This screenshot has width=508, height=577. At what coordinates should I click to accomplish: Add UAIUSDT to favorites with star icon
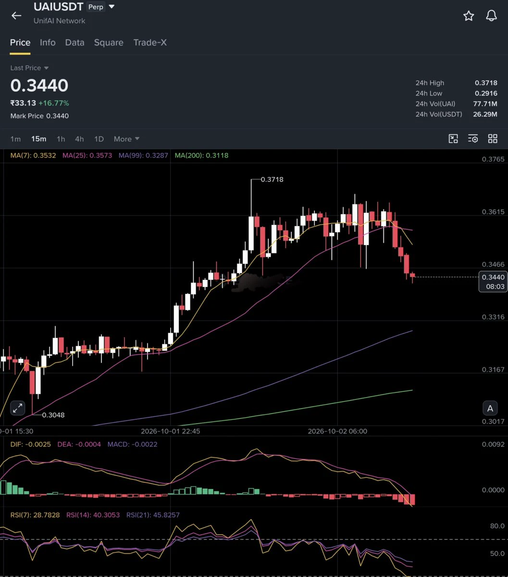469,16
